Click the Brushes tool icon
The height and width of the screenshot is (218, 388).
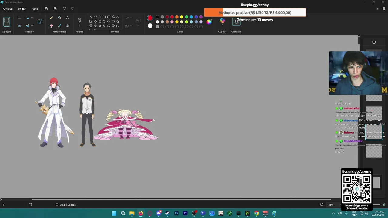tap(79, 20)
